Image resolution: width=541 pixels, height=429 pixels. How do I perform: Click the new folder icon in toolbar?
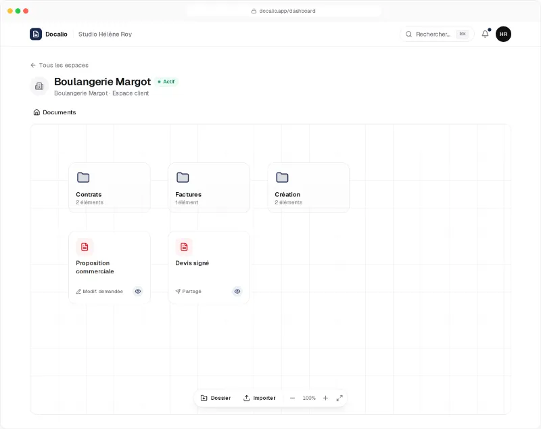pos(204,398)
